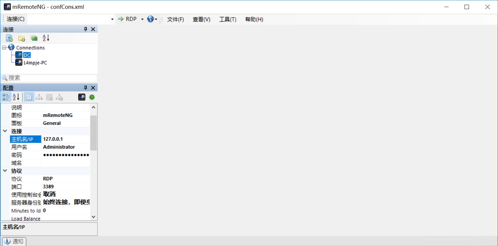The height and width of the screenshot is (246, 498).
Task: Click the globe connections toolbar icon
Action: coord(150,19)
